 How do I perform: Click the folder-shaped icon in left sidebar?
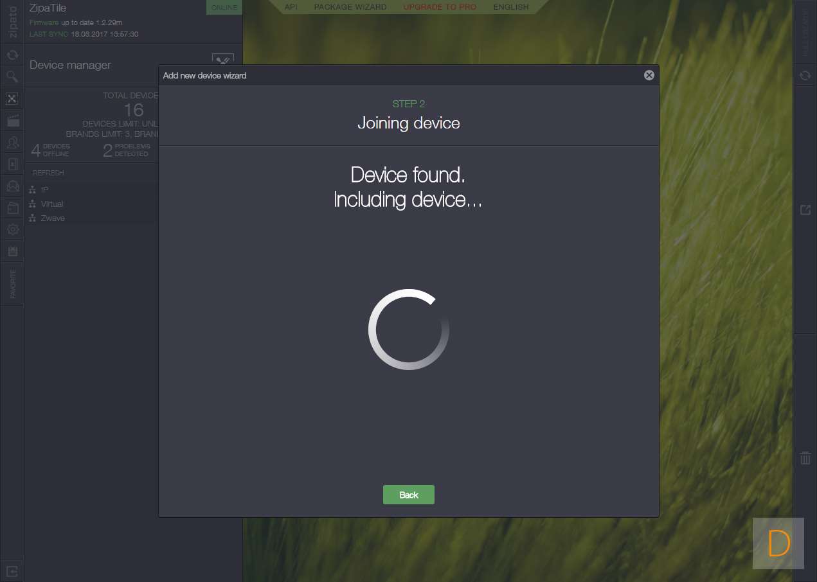pyautogui.click(x=12, y=207)
